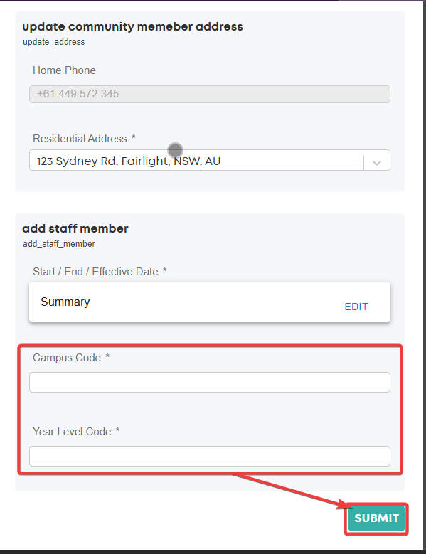Focus the Year Level Code input field
This screenshot has height=554, width=426.
[x=210, y=456]
